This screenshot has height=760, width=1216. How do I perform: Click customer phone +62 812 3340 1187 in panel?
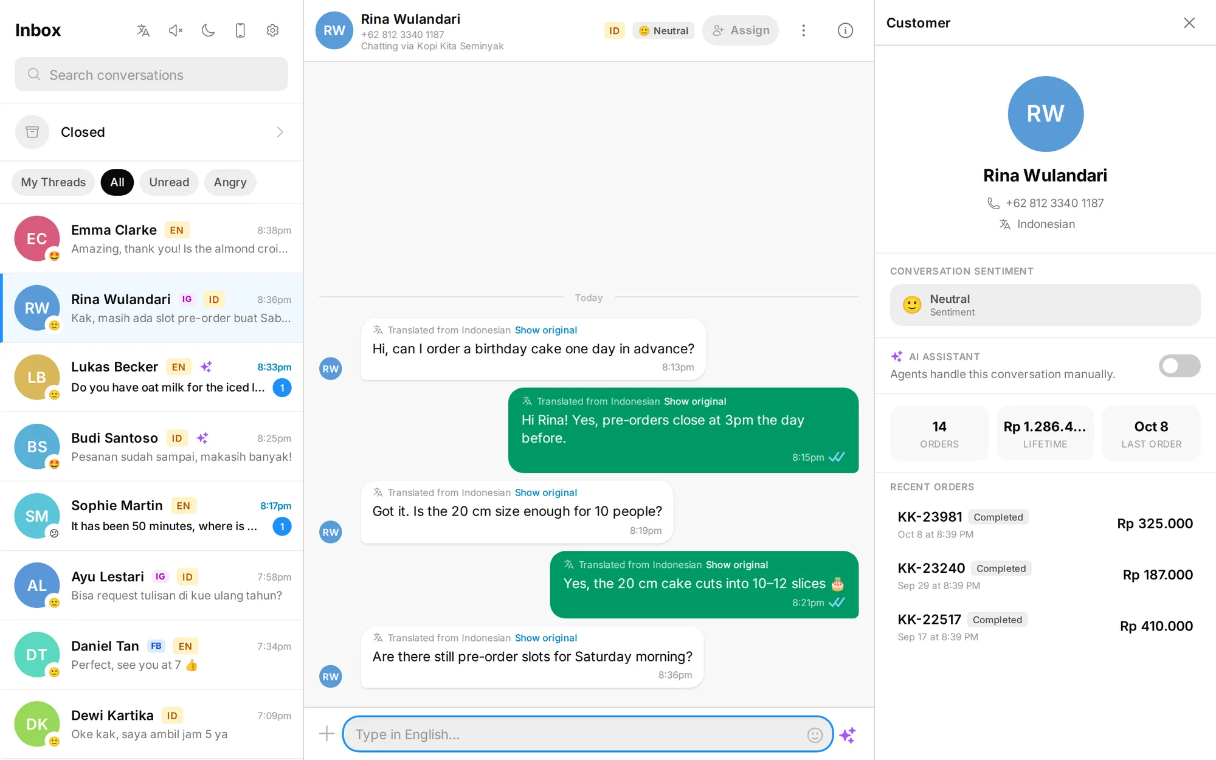(1054, 203)
